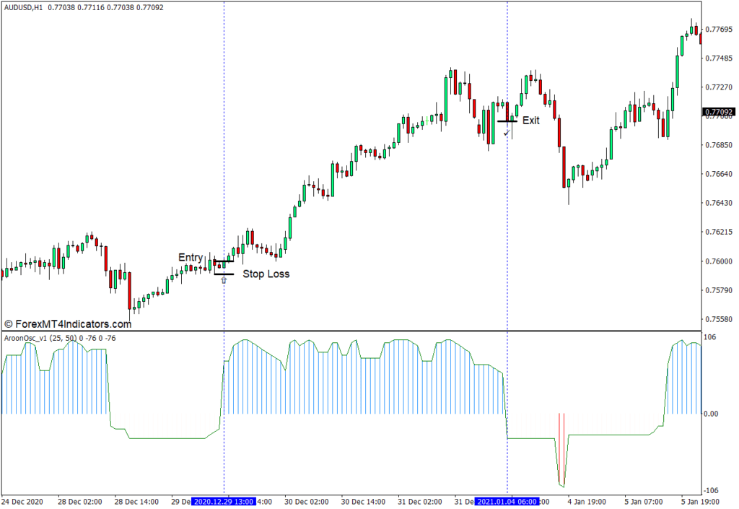
Task: Click the 4 Jan 19:00 time axis label
Action: coord(585,501)
